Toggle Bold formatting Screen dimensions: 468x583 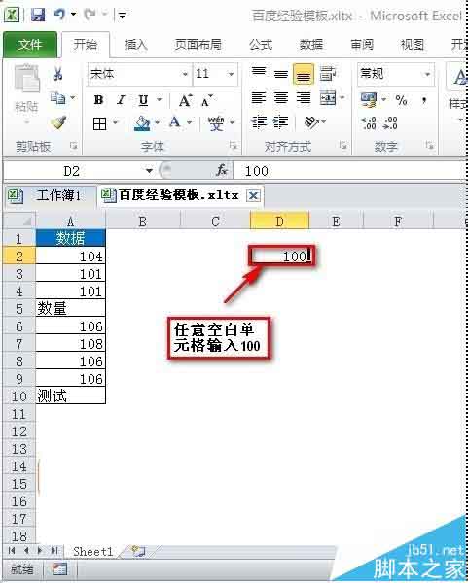pos(98,100)
